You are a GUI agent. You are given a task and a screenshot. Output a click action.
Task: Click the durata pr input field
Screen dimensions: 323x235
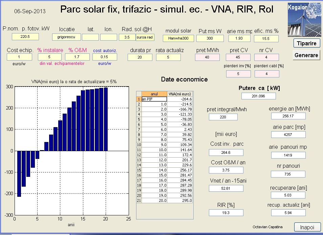pos(140,57)
